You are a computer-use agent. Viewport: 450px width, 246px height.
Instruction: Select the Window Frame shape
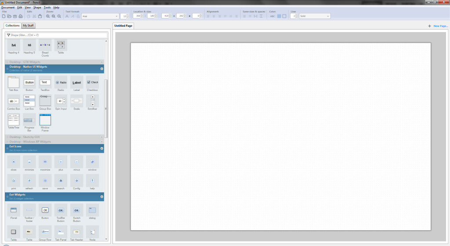click(45, 123)
